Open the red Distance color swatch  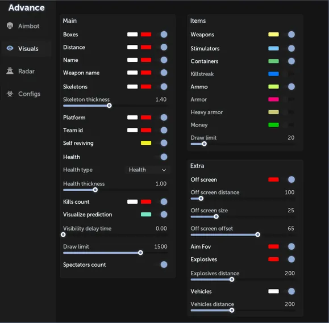(146, 47)
